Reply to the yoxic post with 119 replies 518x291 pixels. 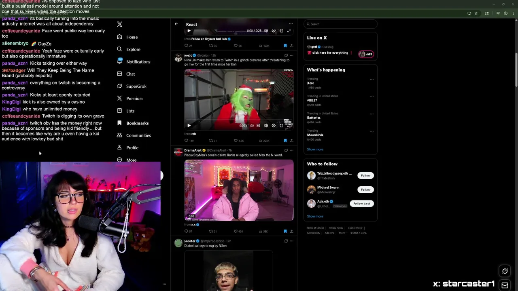tap(189, 141)
